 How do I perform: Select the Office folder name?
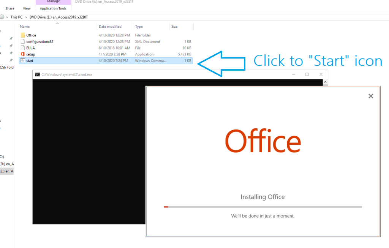pos(31,35)
